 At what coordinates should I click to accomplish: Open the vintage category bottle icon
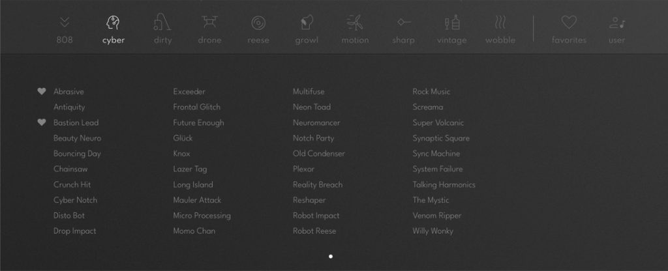click(452, 22)
